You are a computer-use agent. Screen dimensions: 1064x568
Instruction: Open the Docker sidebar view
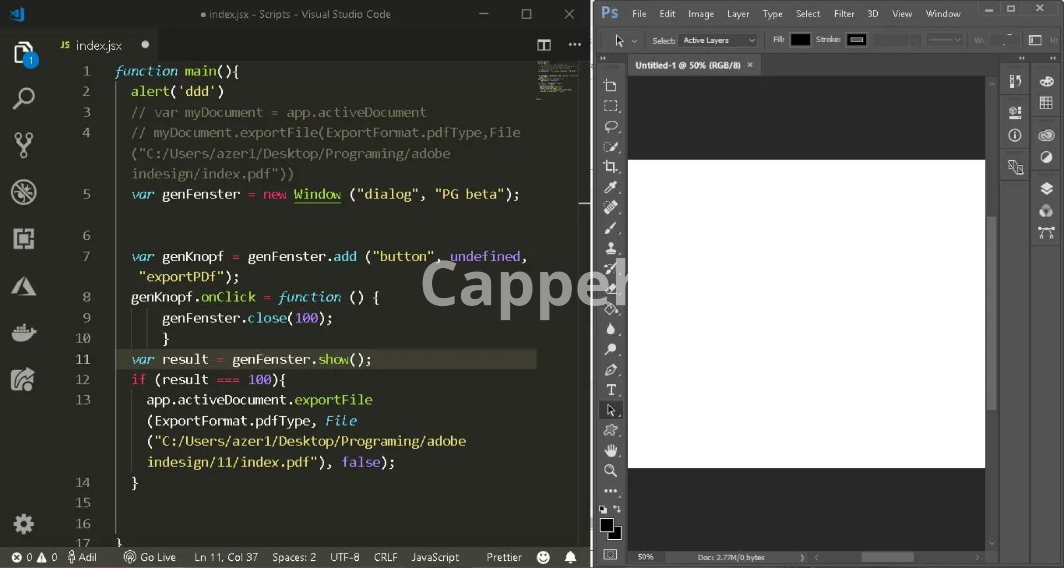(x=23, y=332)
